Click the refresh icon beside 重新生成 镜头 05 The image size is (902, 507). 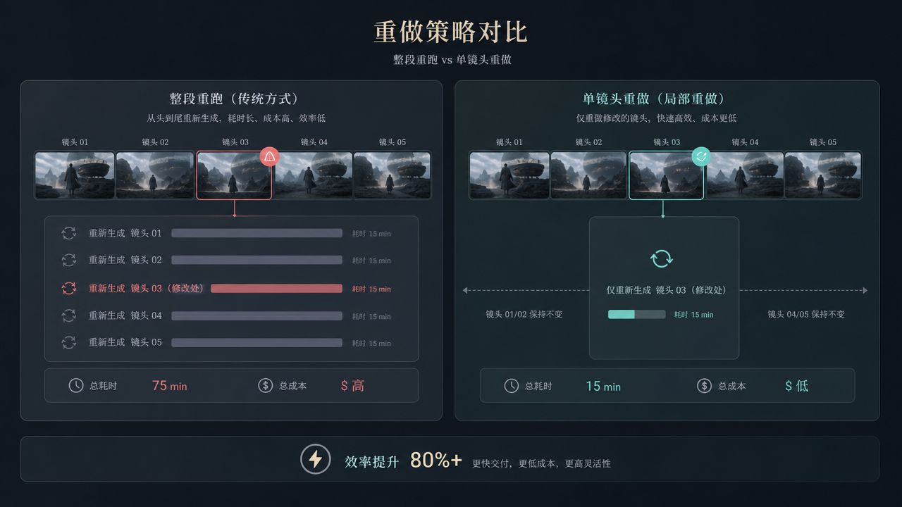69,342
